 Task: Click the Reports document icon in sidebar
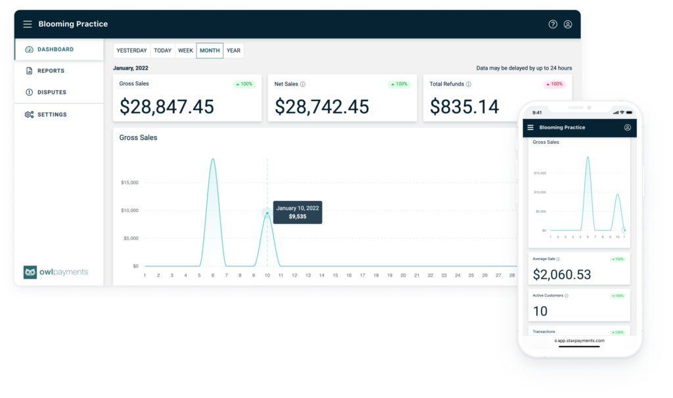tap(29, 71)
